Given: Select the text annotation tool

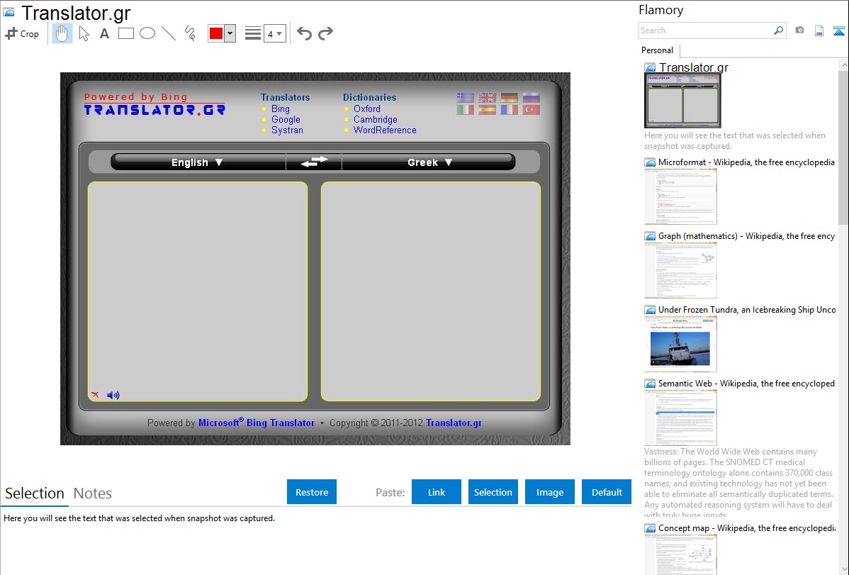Looking at the screenshot, I should pos(104,33).
